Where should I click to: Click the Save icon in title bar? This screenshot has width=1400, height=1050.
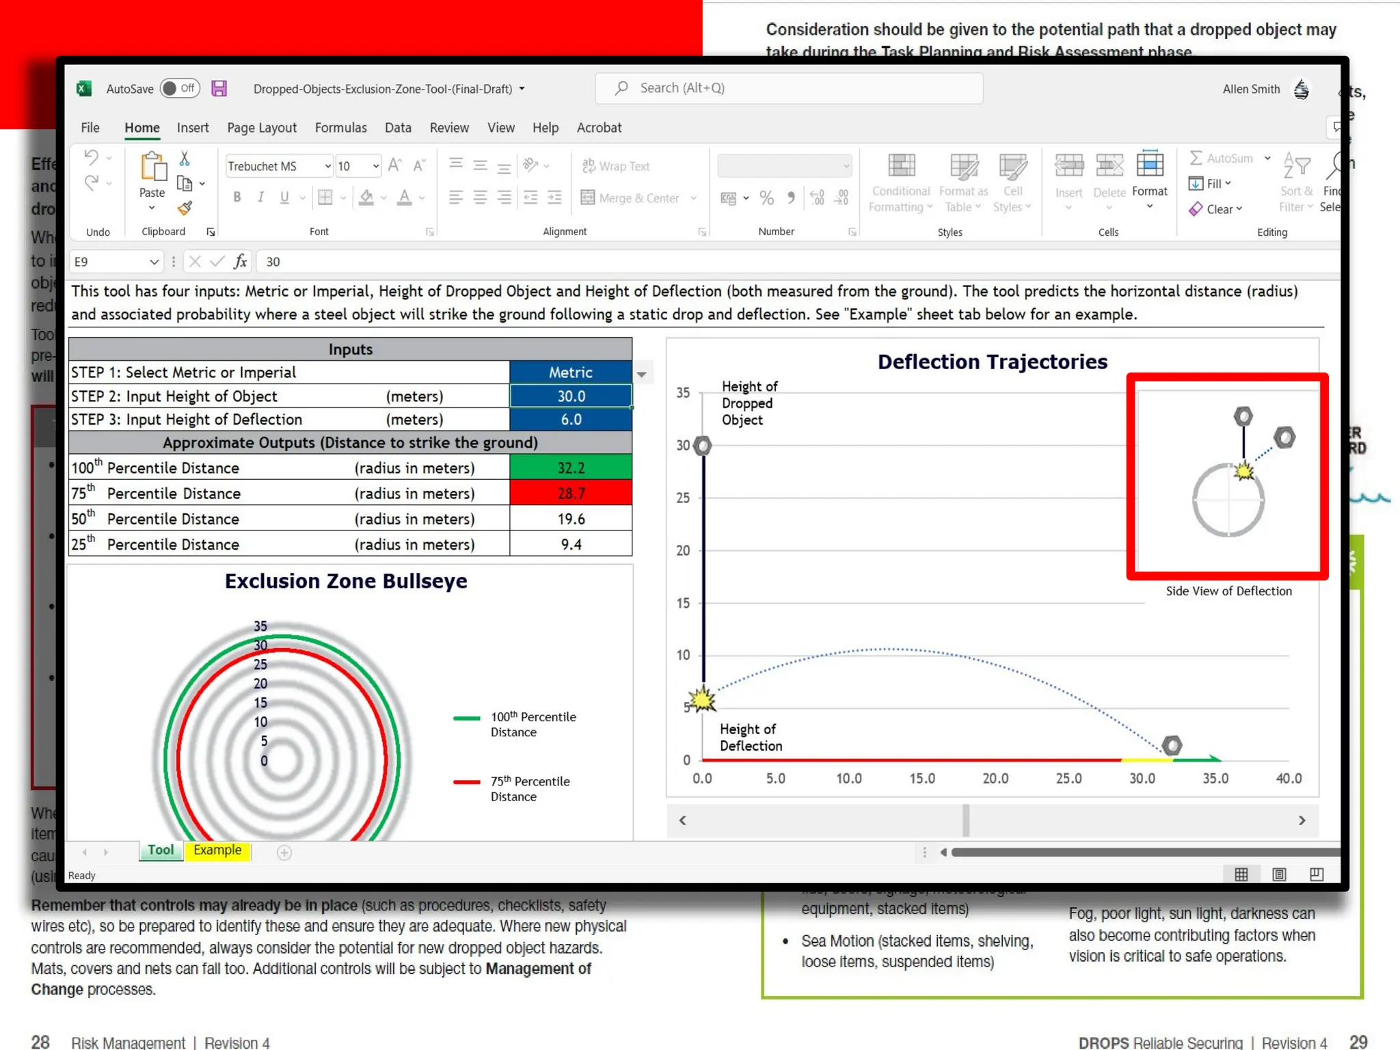point(219,88)
